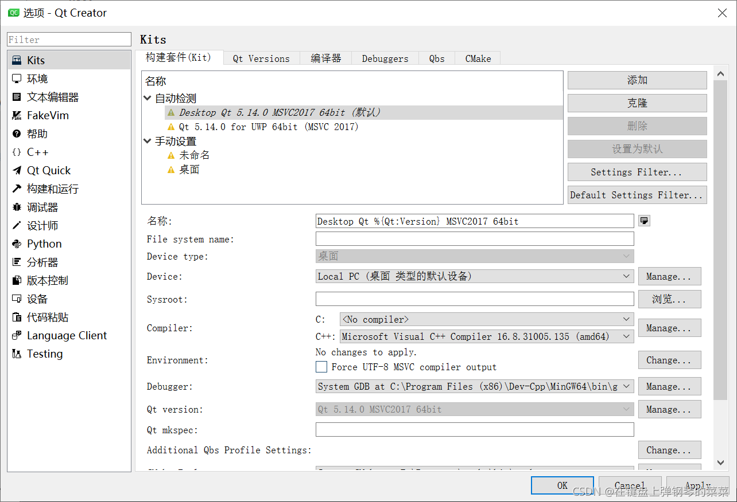Switch to the 构建套件(Kit) tab
The image size is (737, 502).
point(179,57)
